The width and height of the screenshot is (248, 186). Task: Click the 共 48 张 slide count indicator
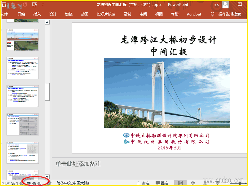[34, 183]
